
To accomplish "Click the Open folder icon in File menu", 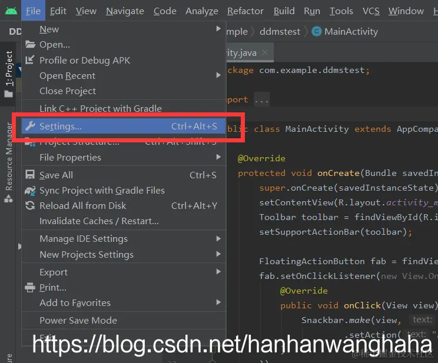I will (30, 44).
